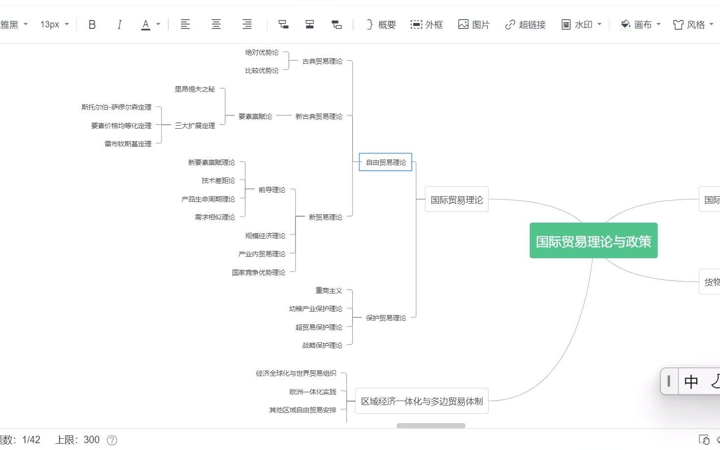Add summary (概要) to topic
720x450 pixels.
[381, 24]
